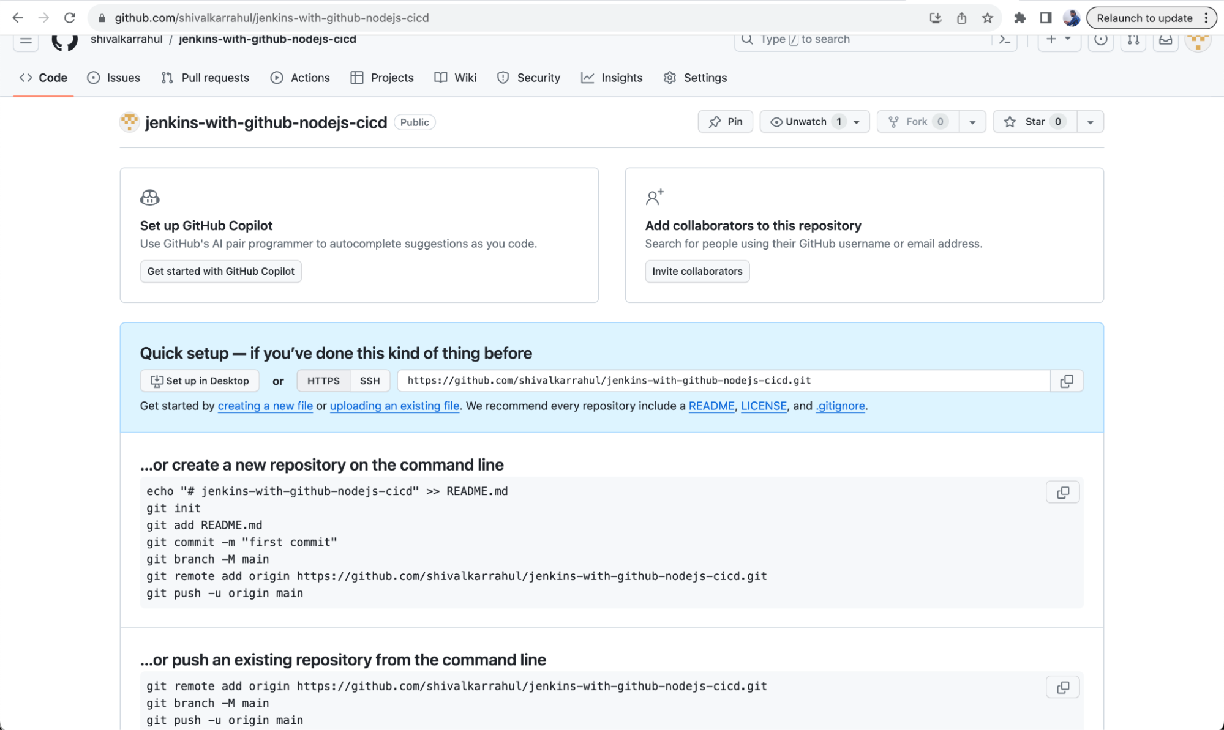Copy the create-repository command block
This screenshot has width=1224, height=730.
pos(1062,492)
